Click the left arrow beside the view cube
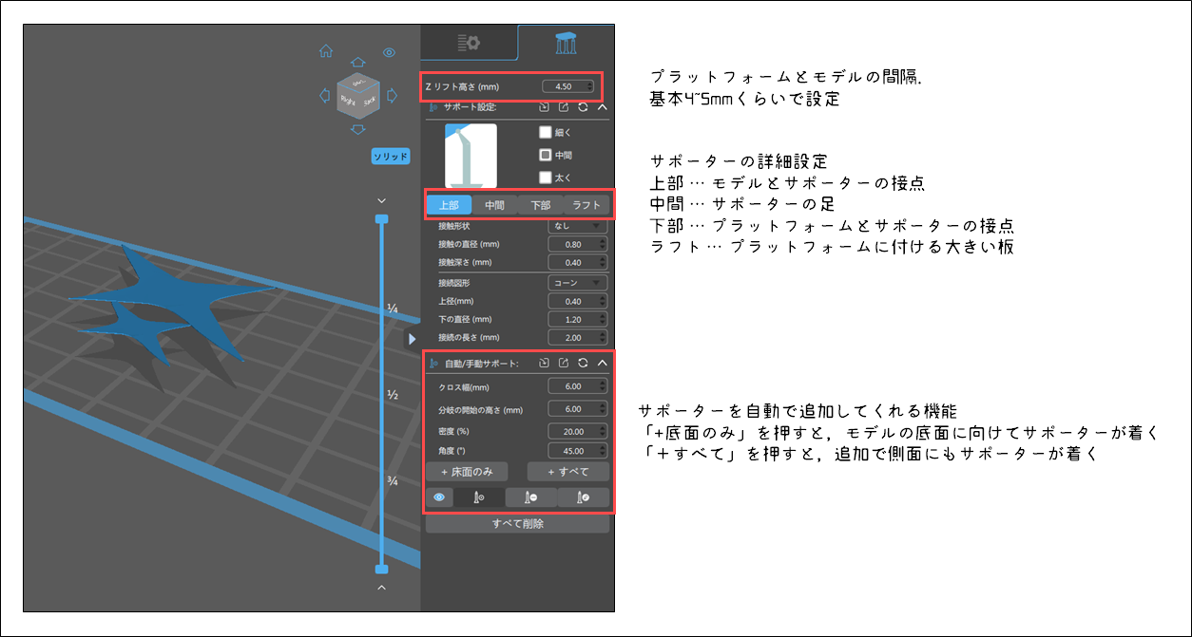The height and width of the screenshot is (637, 1192). [325, 96]
